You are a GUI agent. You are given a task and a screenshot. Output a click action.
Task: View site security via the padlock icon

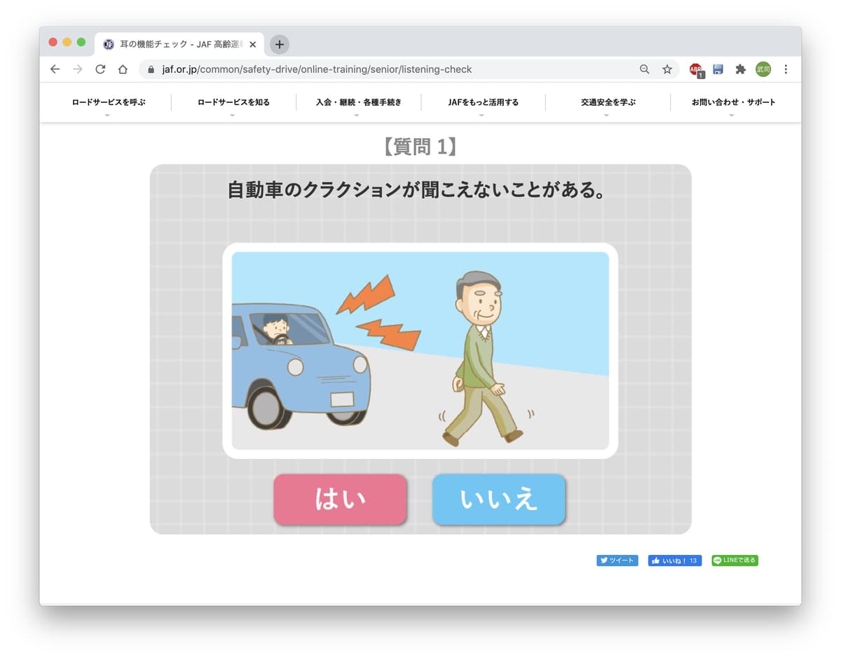[150, 69]
